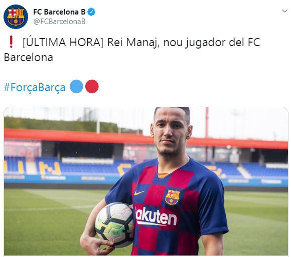This screenshot has height=257, width=291.
Task: Click the player's face in the photo
Action: (171, 132)
